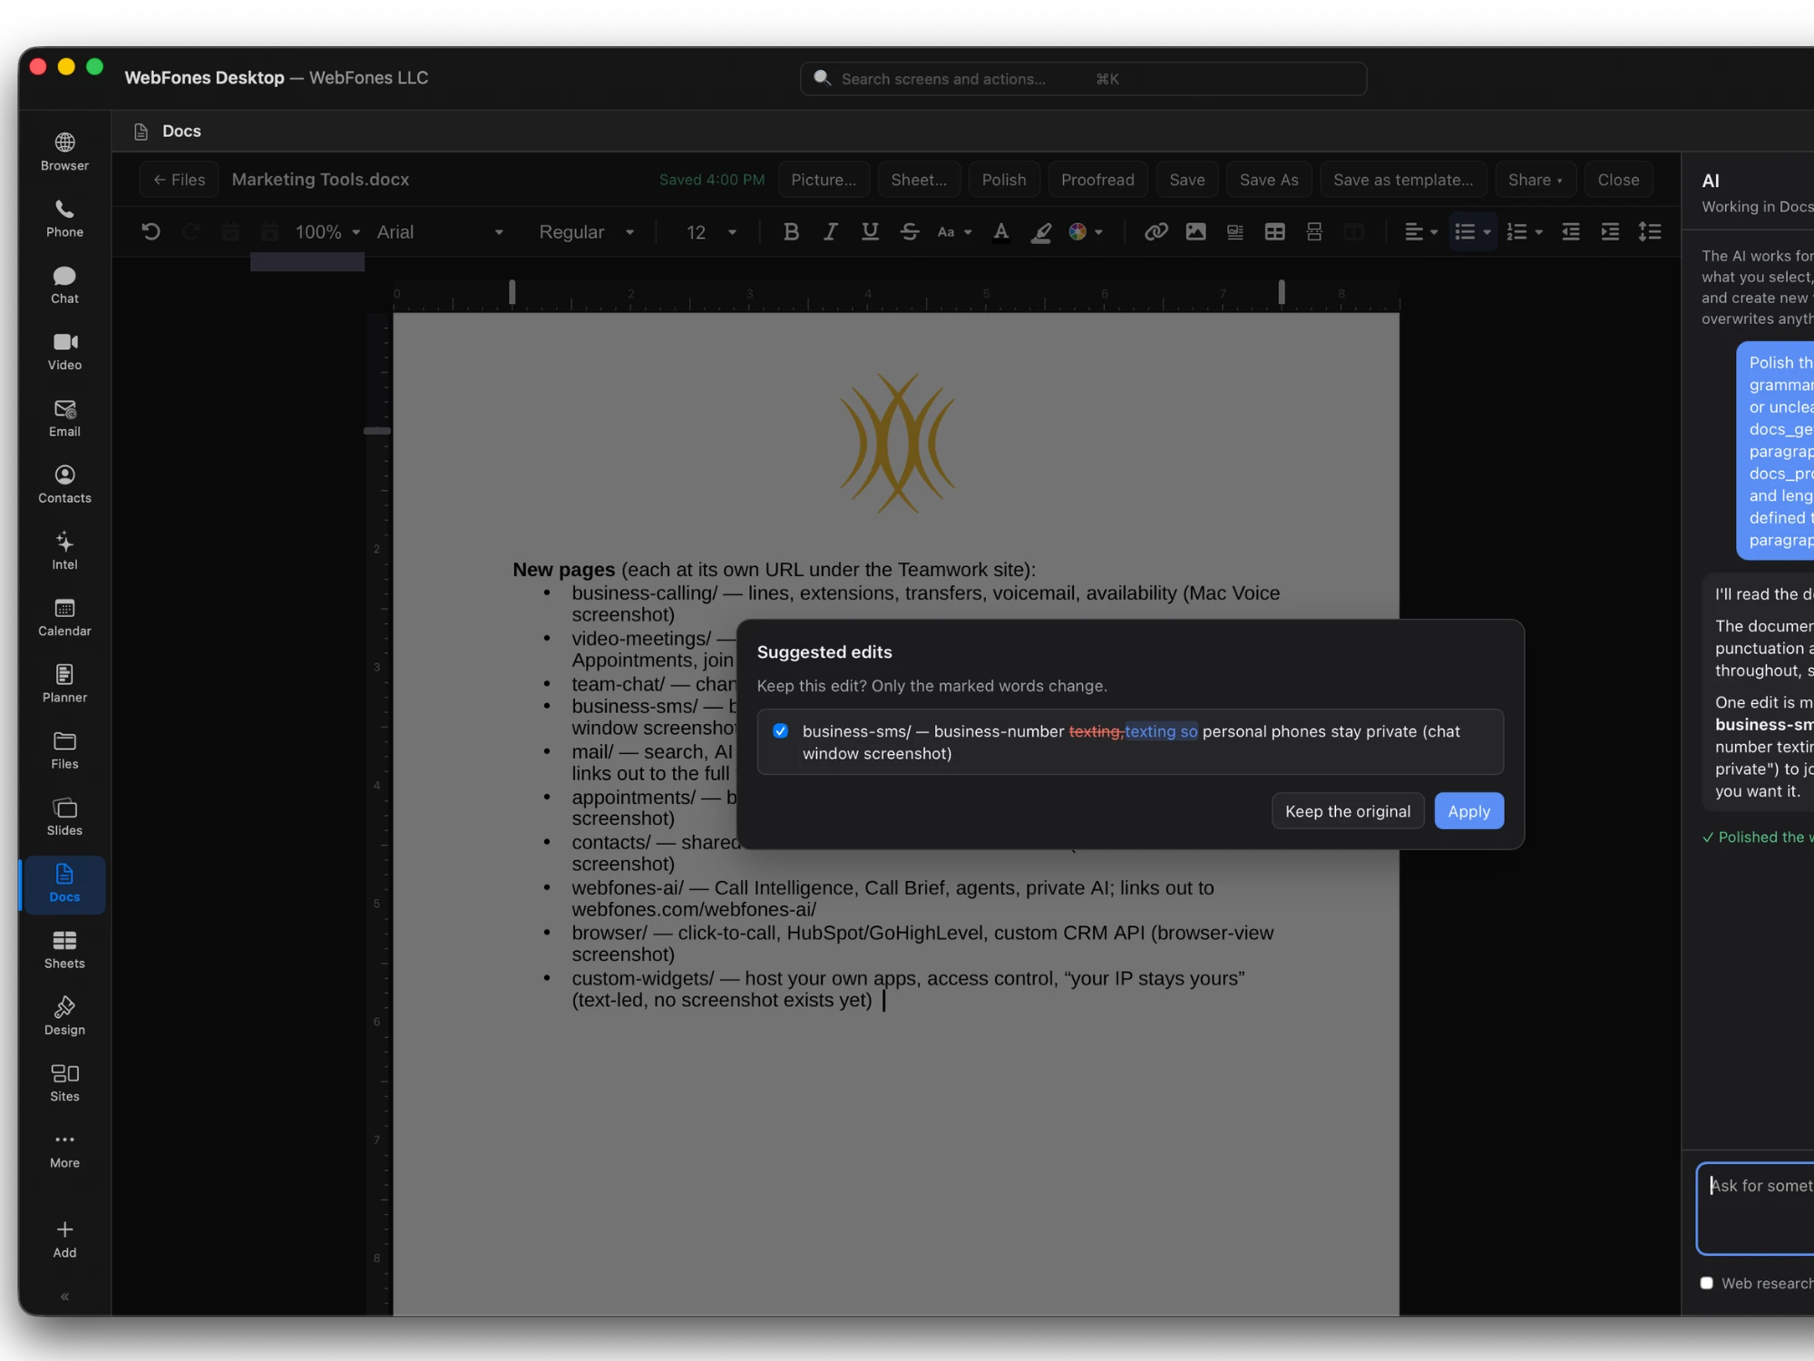Enable the Web research checkbox
Image resolution: width=1814 pixels, height=1361 pixels.
[1706, 1283]
